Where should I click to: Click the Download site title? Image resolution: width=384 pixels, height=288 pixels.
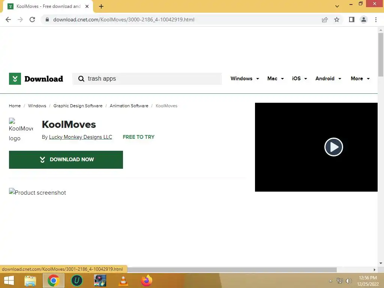(x=44, y=79)
